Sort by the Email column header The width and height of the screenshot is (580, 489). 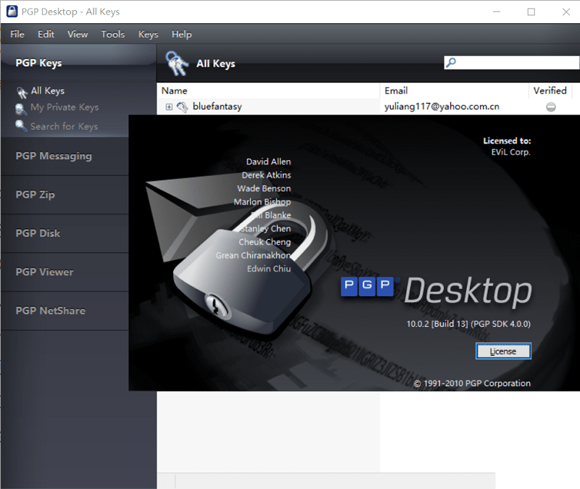pyautogui.click(x=454, y=91)
